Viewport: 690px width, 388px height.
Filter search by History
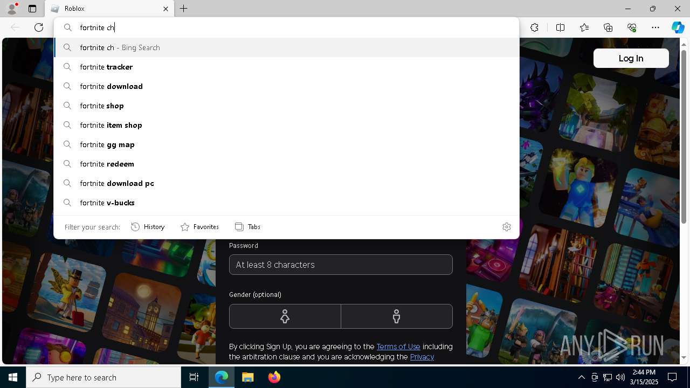[148, 227]
